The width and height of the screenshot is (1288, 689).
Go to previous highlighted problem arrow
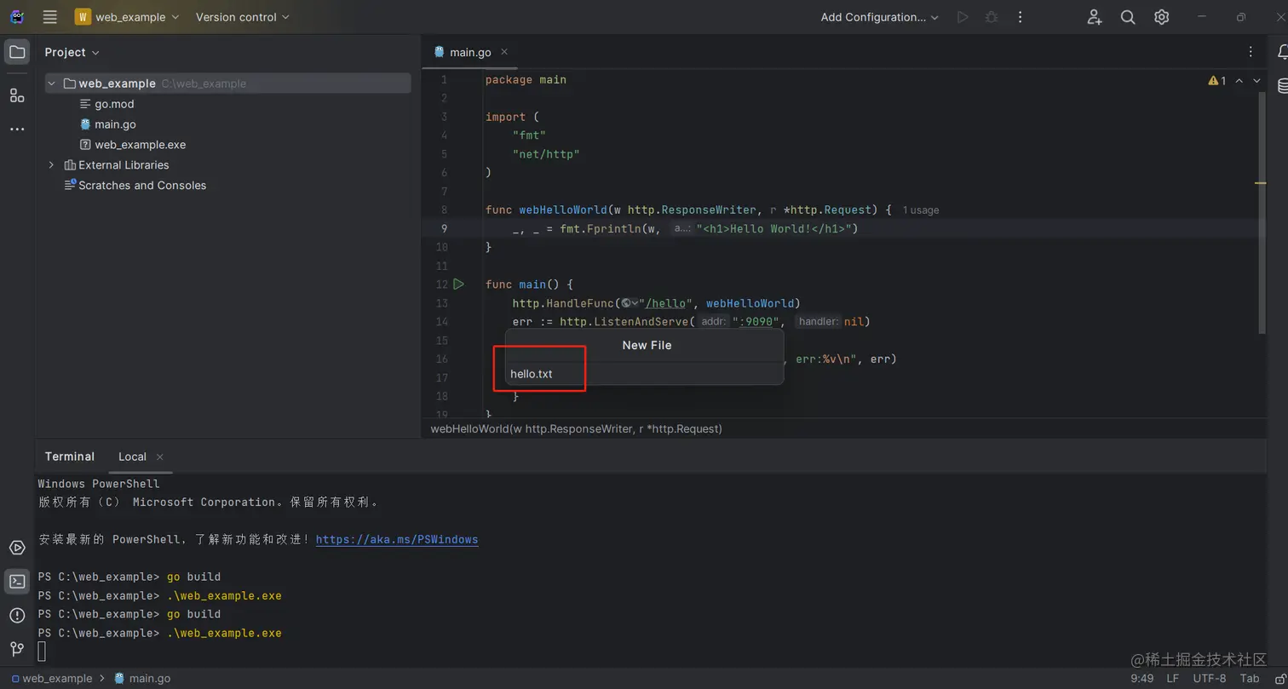[1239, 81]
